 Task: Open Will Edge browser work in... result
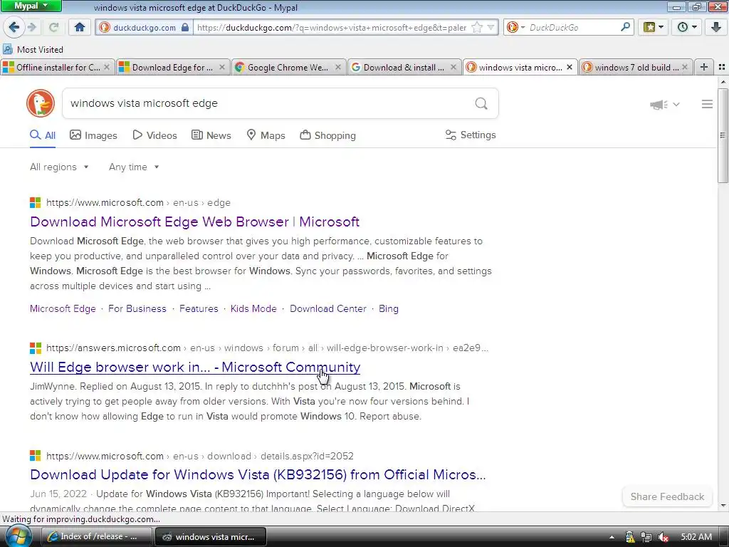pyautogui.click(x=195, y=367)
